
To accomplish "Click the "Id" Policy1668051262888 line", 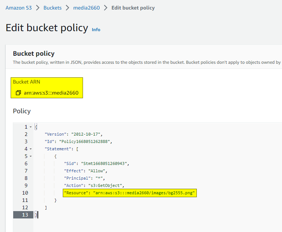I will point(79,142).
